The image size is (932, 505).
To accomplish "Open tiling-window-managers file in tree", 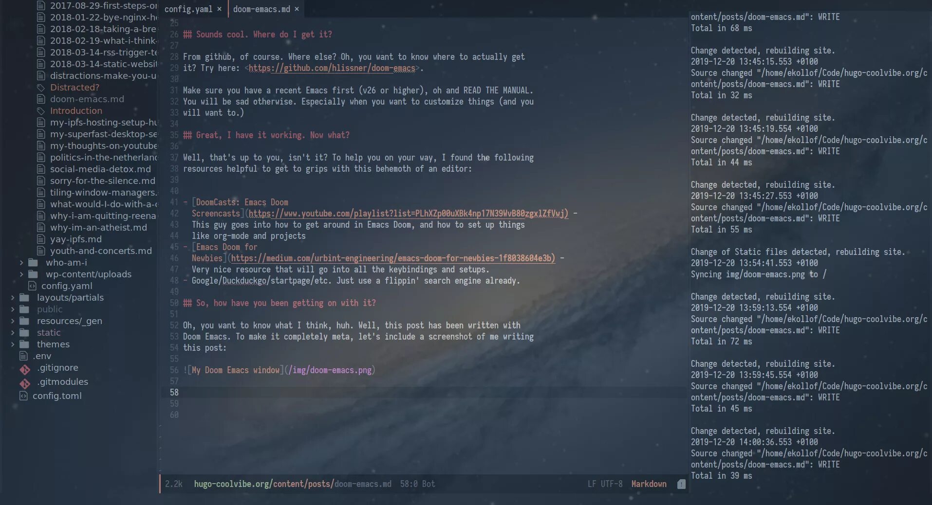I will 104,193.
